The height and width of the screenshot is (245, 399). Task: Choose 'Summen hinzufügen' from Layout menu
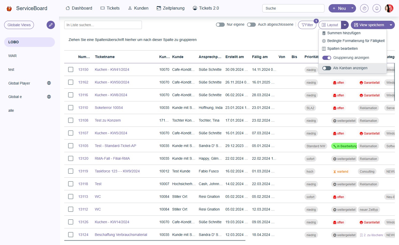click(344, 33)
